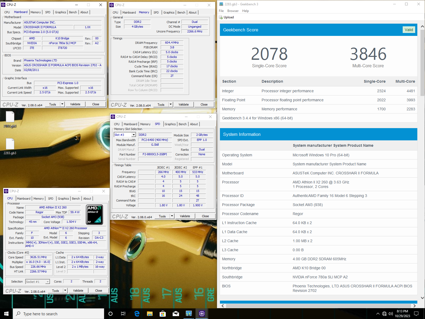Viewport: 425px width, 319px height.
Task: Click Validate in the CPU window
Action: coord(78,291)
